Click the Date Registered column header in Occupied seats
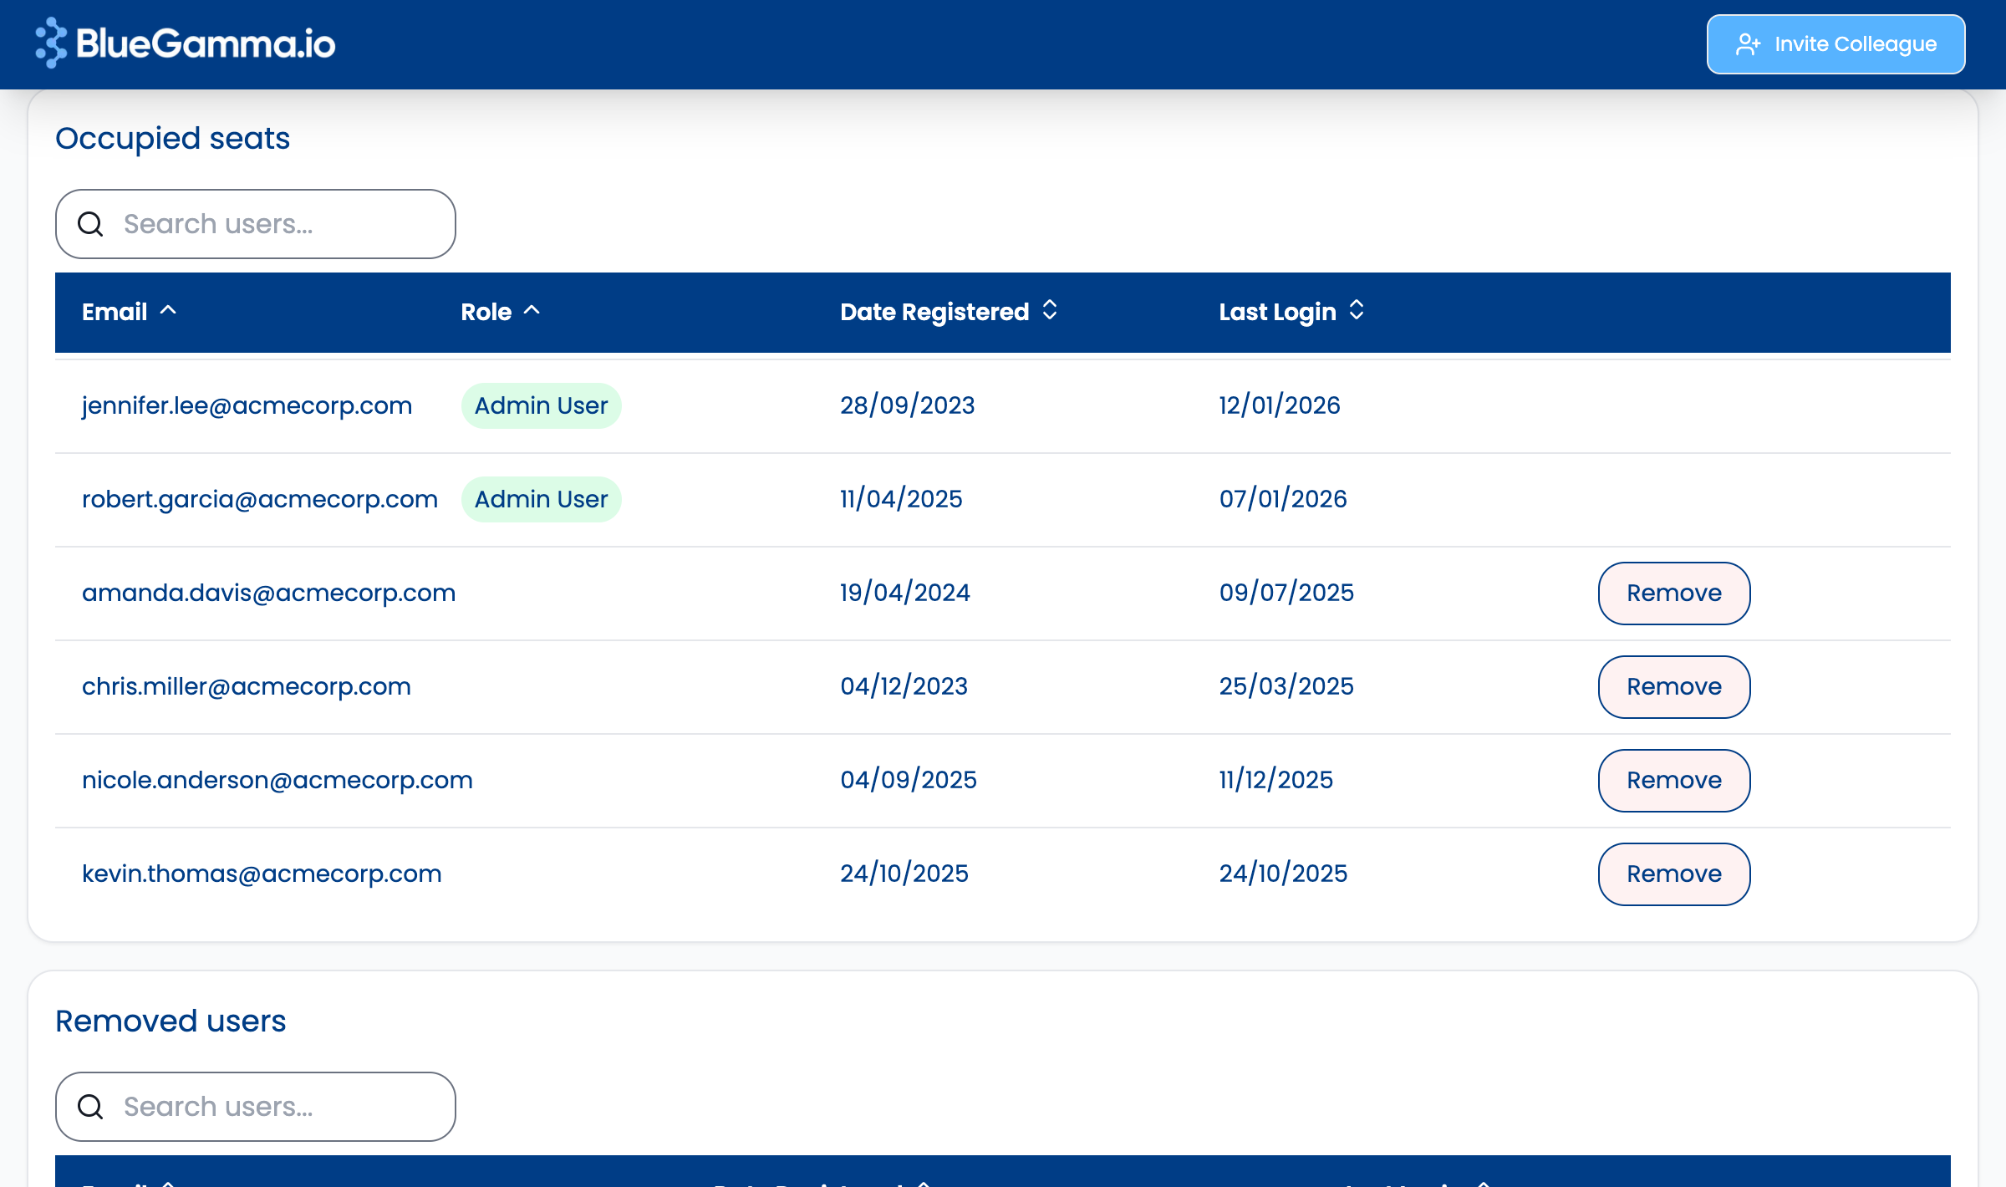This screenshot has height=1187, width=2006. click(934, 312)
